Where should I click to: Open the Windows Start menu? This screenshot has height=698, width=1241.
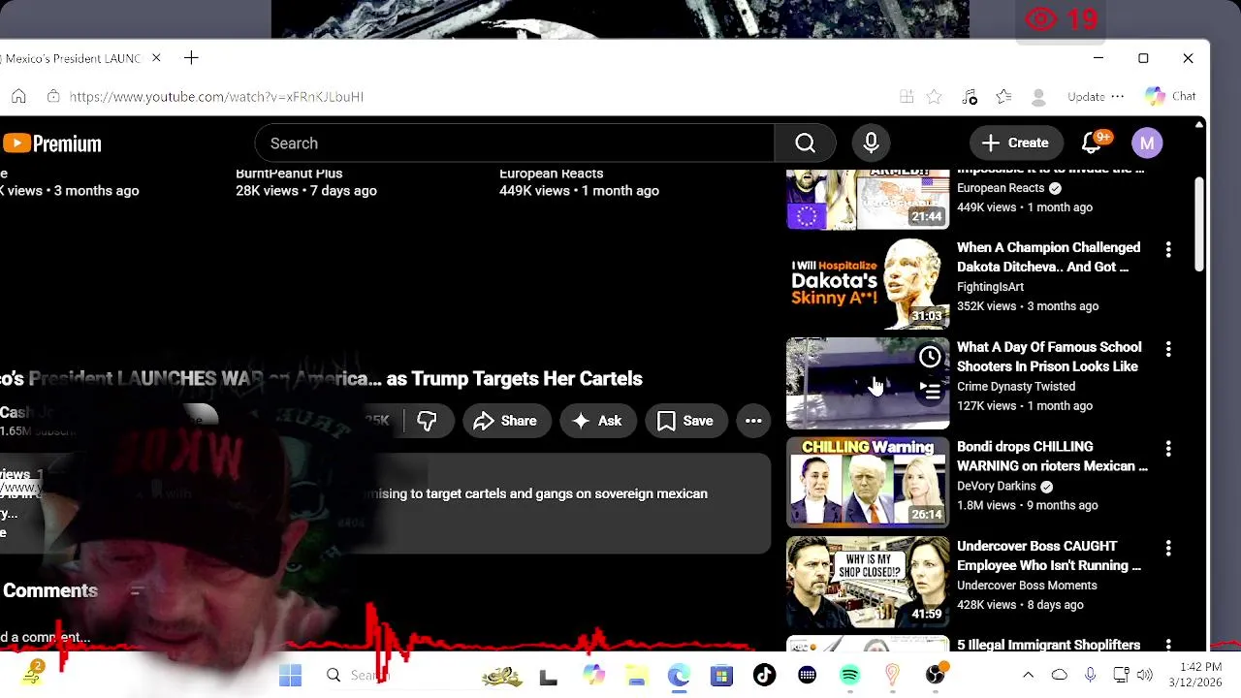290,675
